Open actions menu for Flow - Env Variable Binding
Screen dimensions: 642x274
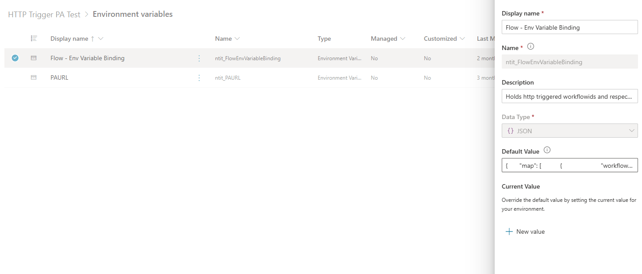pos(199,58)
